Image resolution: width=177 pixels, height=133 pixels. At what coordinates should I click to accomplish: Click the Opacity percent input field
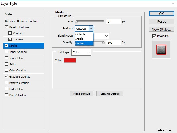point(114,42)
